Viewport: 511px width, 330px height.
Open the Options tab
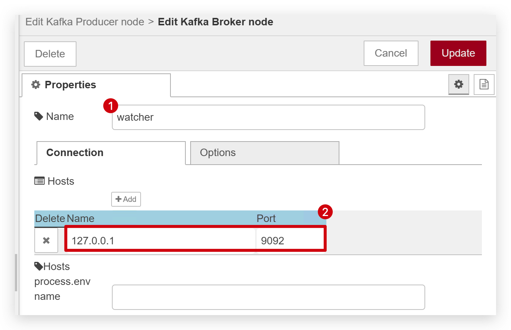point(265,153)
